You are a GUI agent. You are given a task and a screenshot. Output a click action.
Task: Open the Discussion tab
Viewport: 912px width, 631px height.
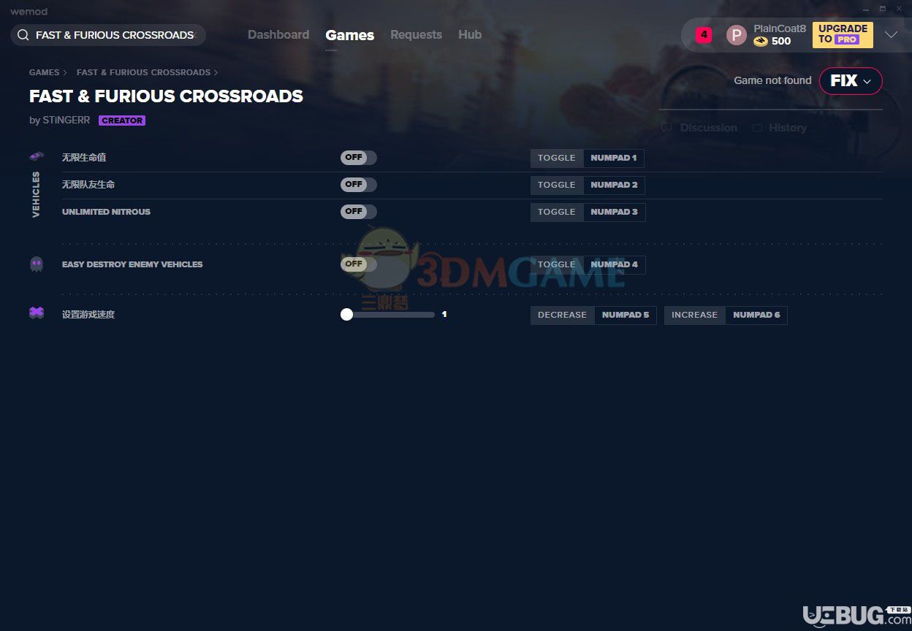708,128
